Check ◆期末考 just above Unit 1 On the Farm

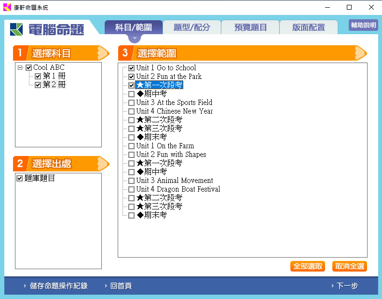point(131,137)
